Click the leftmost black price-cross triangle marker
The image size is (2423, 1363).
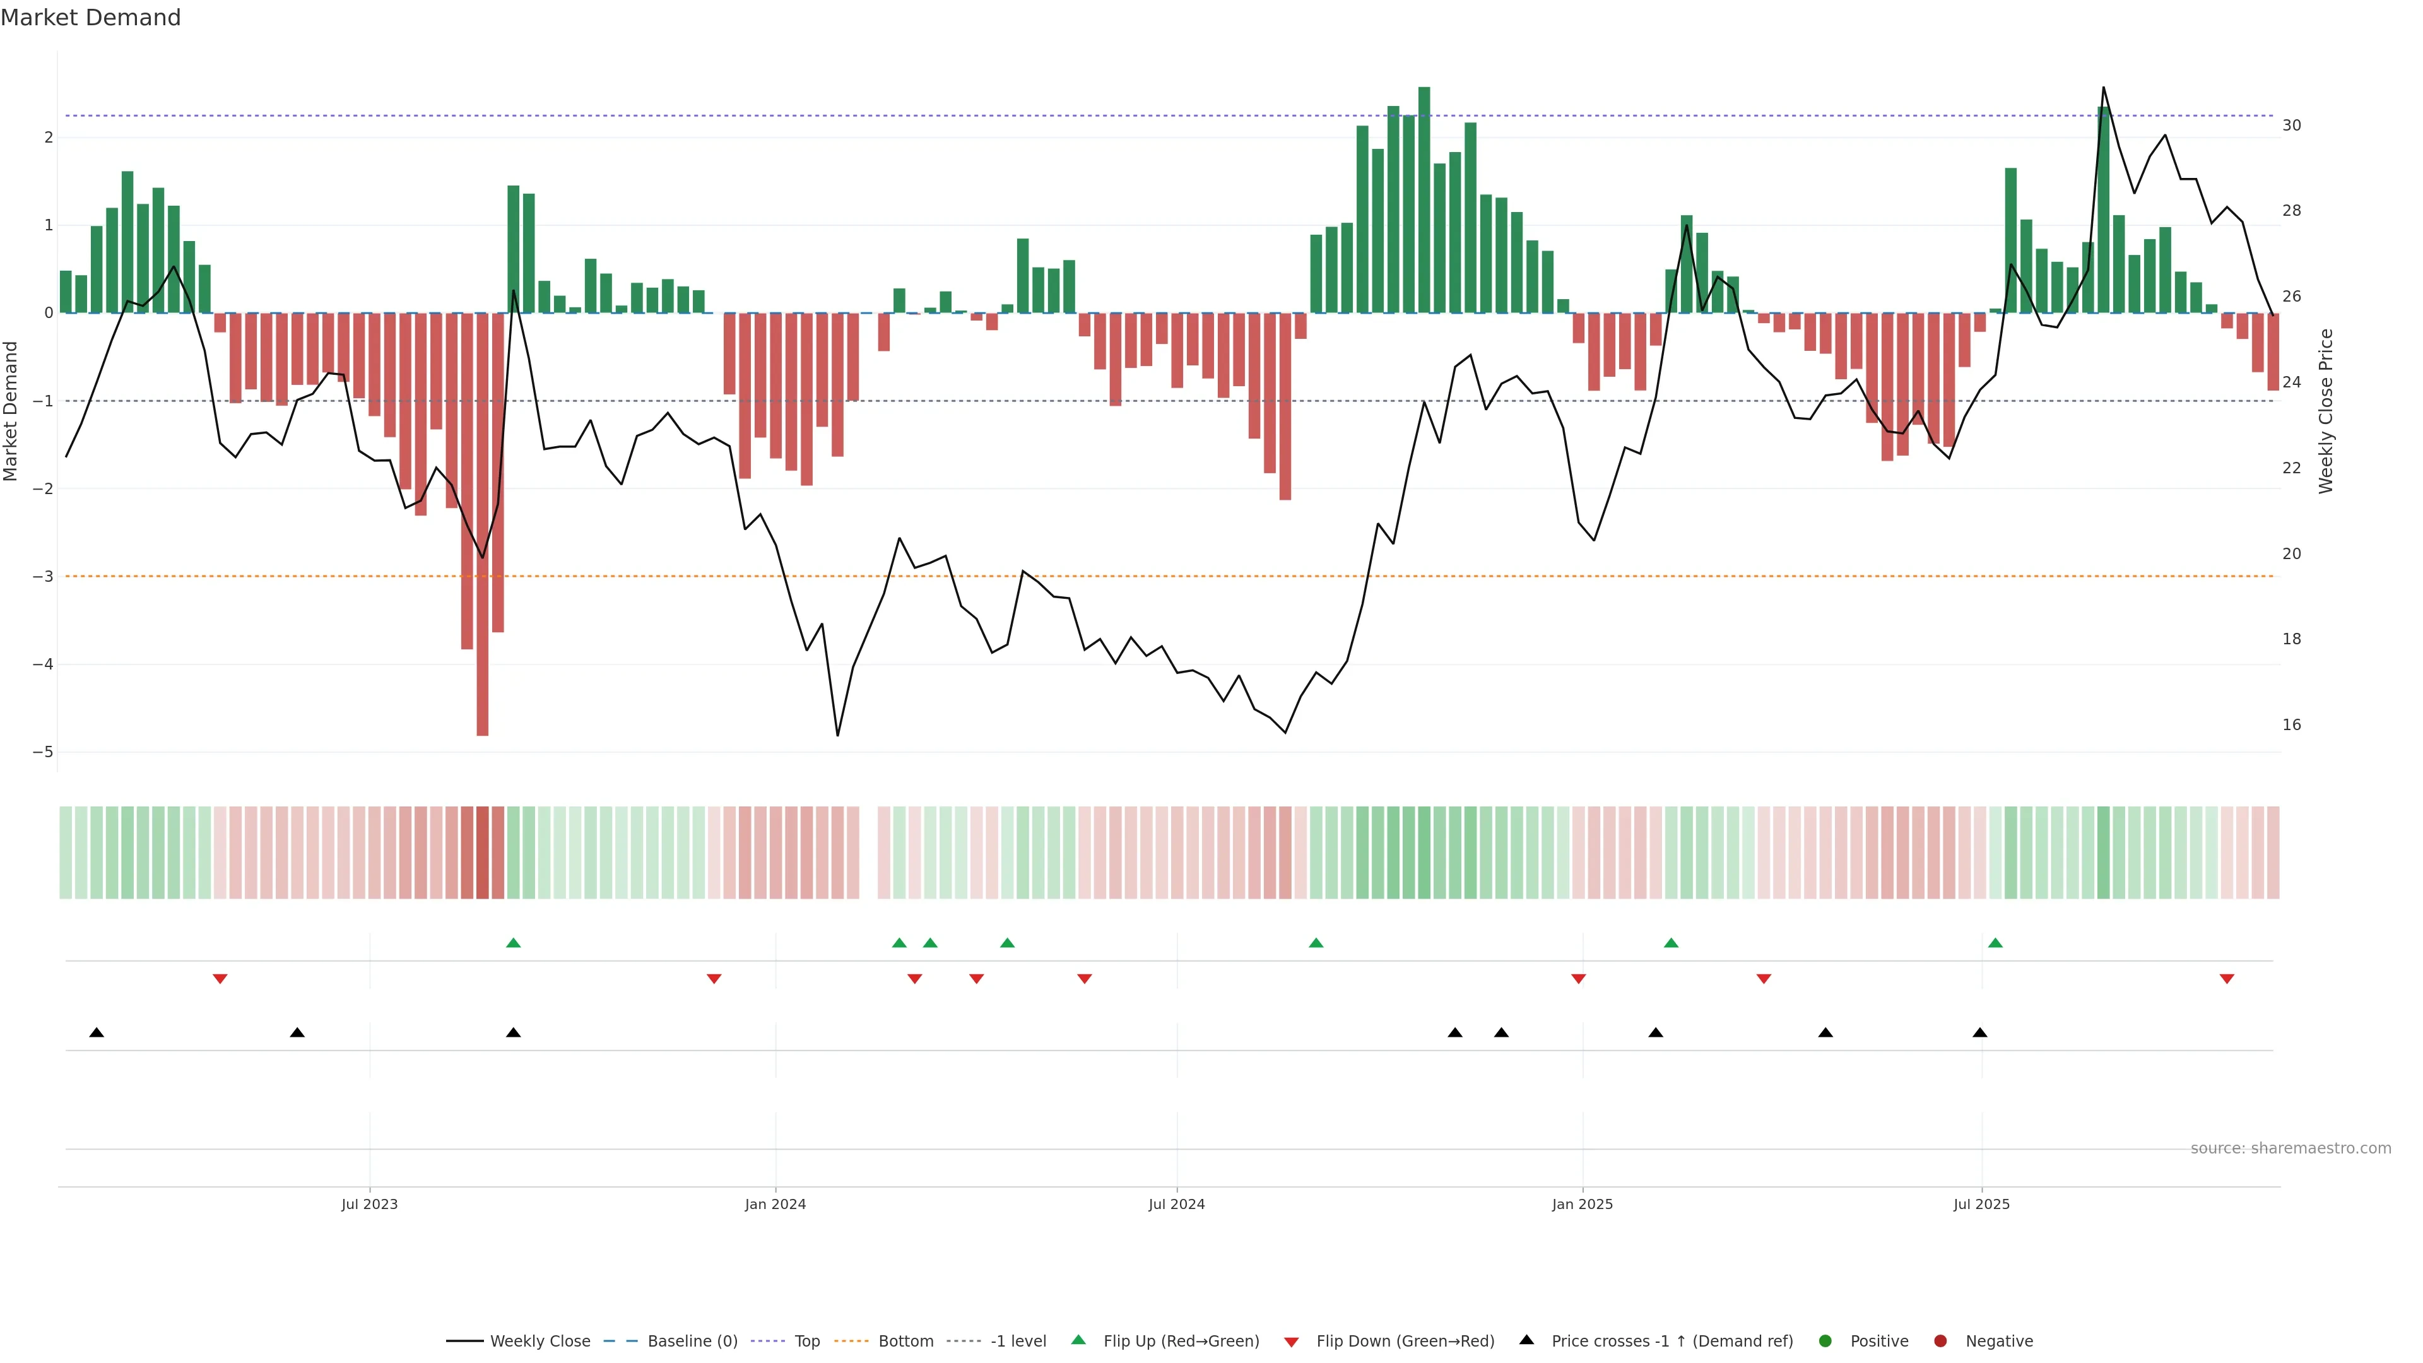pos(96,1033)
